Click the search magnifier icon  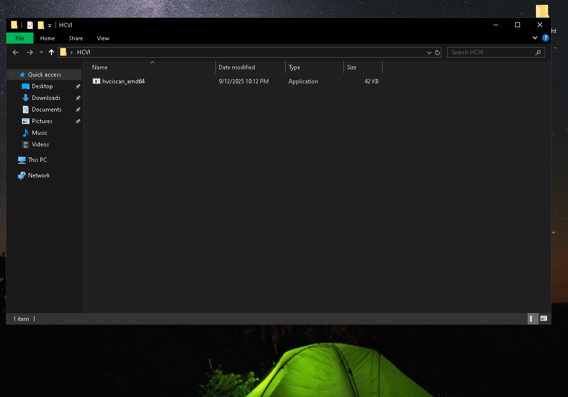click(538, 52)
